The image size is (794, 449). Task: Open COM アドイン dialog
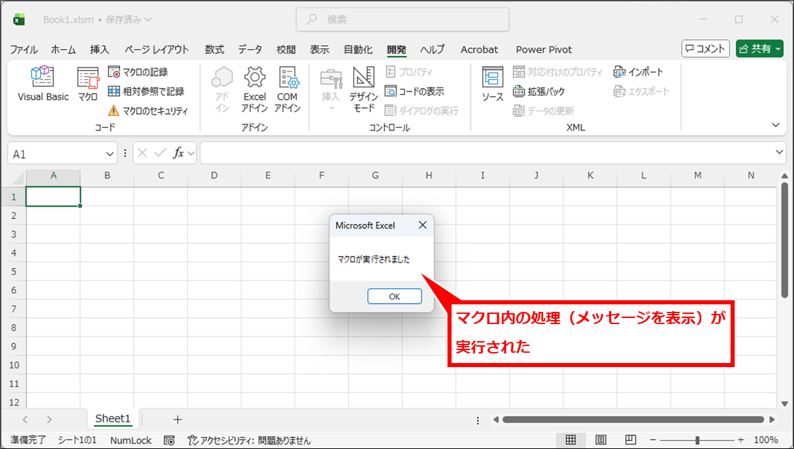point(287,89)
